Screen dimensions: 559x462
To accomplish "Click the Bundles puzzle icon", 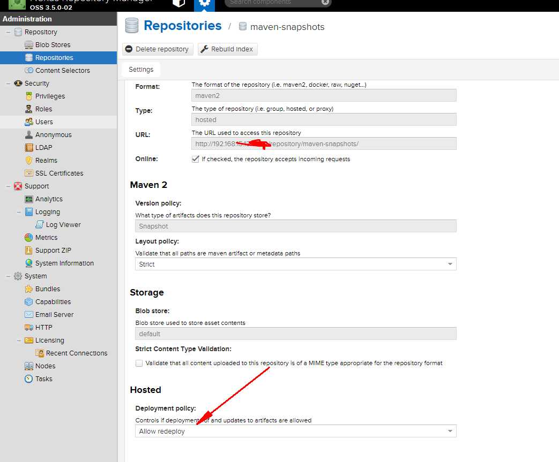I will [x=29, y=289].
